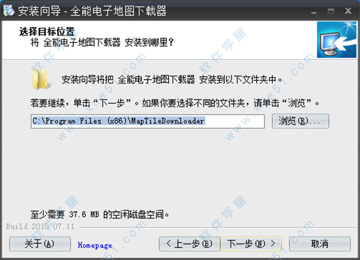The height and width of the screenshot is (260, 360).
Task: Go back with the 上一步(B) button
Action: pos(190,244)
